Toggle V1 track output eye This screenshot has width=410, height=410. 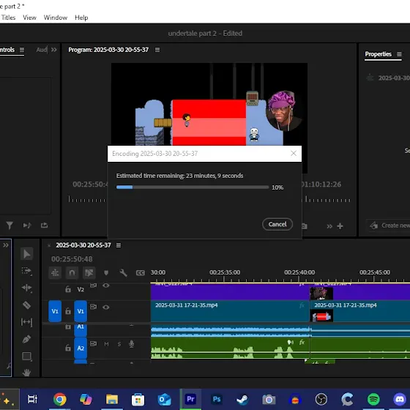pos(106,307)
